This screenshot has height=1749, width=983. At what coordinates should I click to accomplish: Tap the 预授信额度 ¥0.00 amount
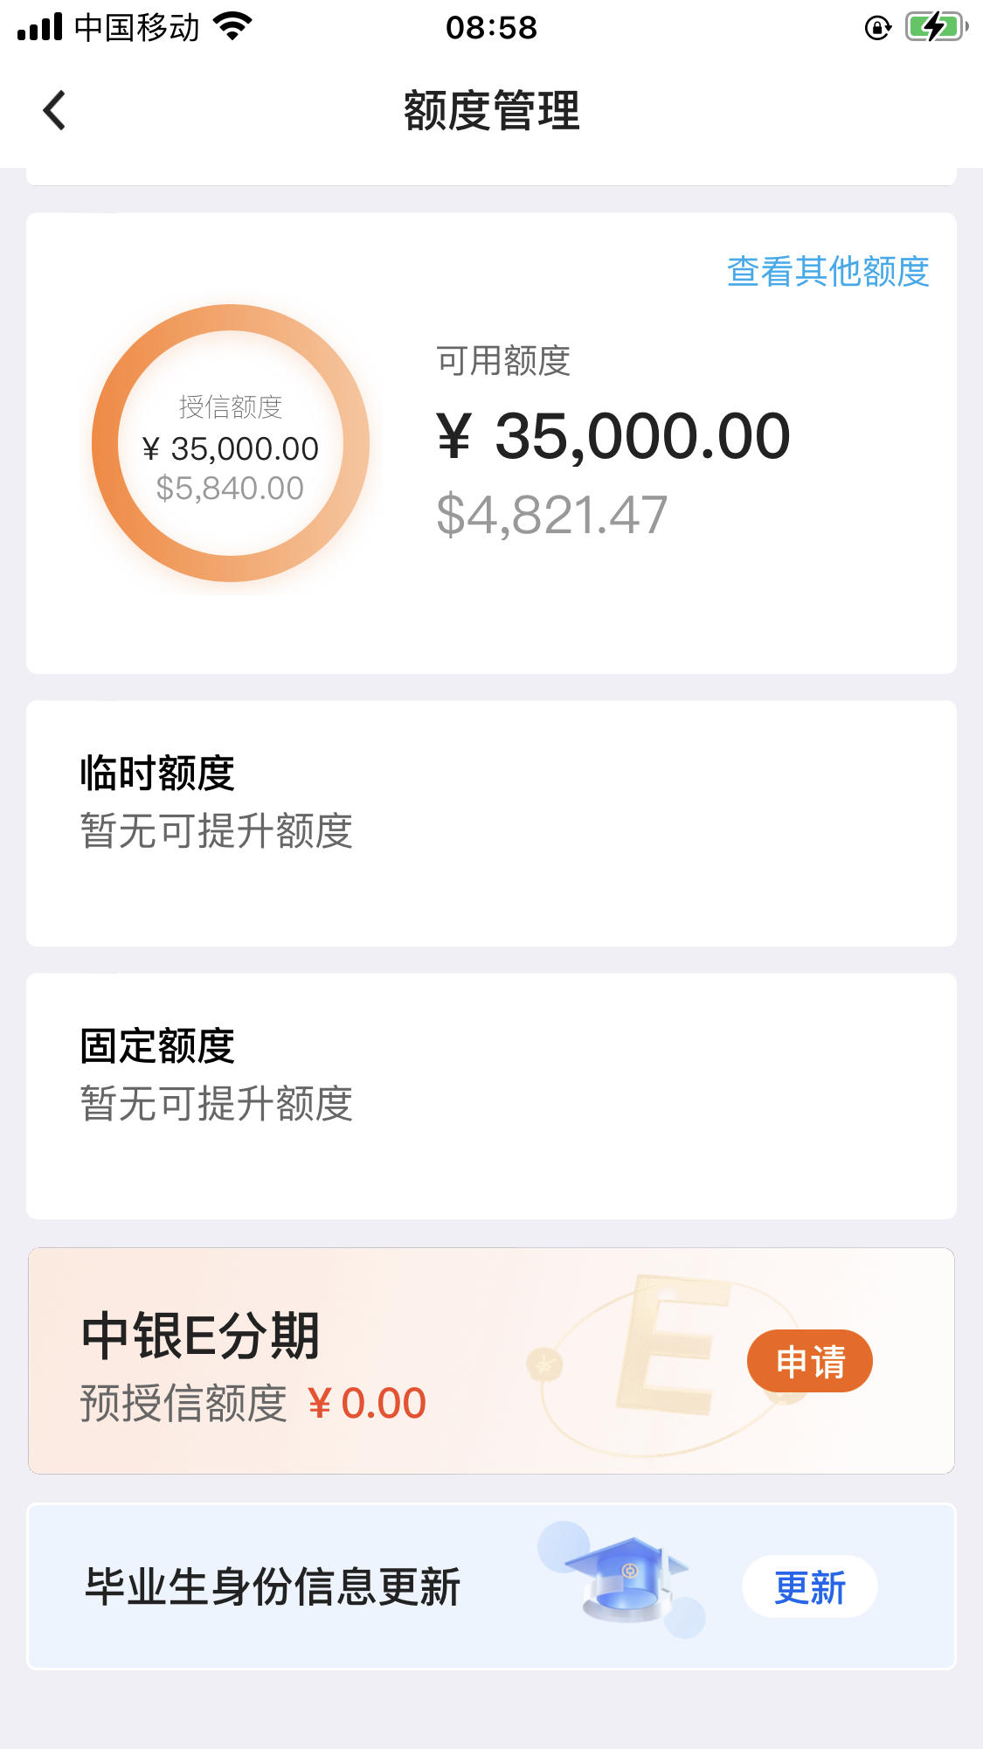click(367, 1403)
